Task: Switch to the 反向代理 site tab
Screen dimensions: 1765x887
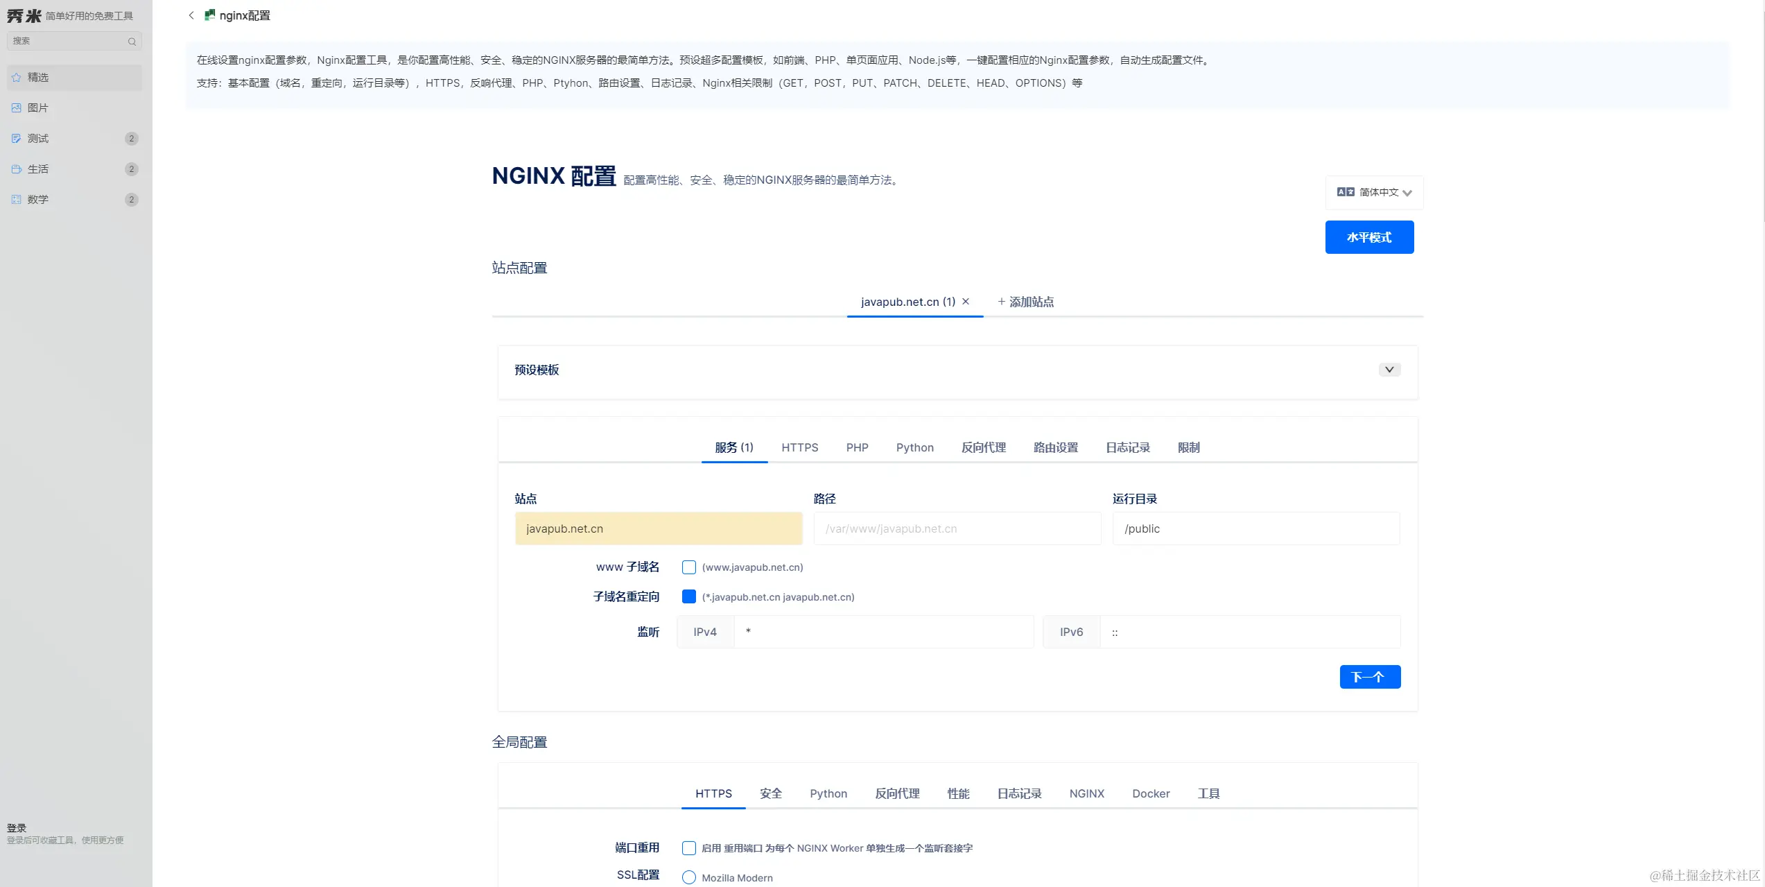Action: 983,448
